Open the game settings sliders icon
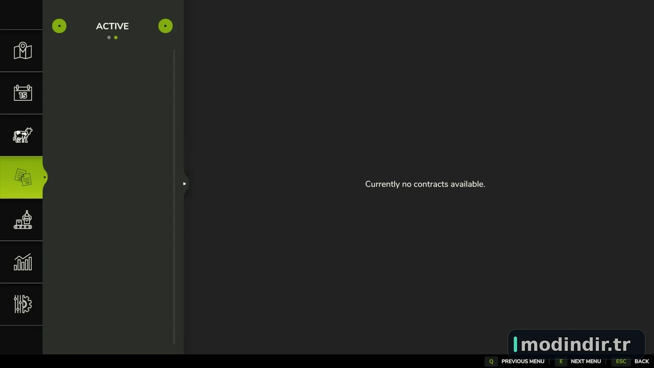 pos(22,304)
